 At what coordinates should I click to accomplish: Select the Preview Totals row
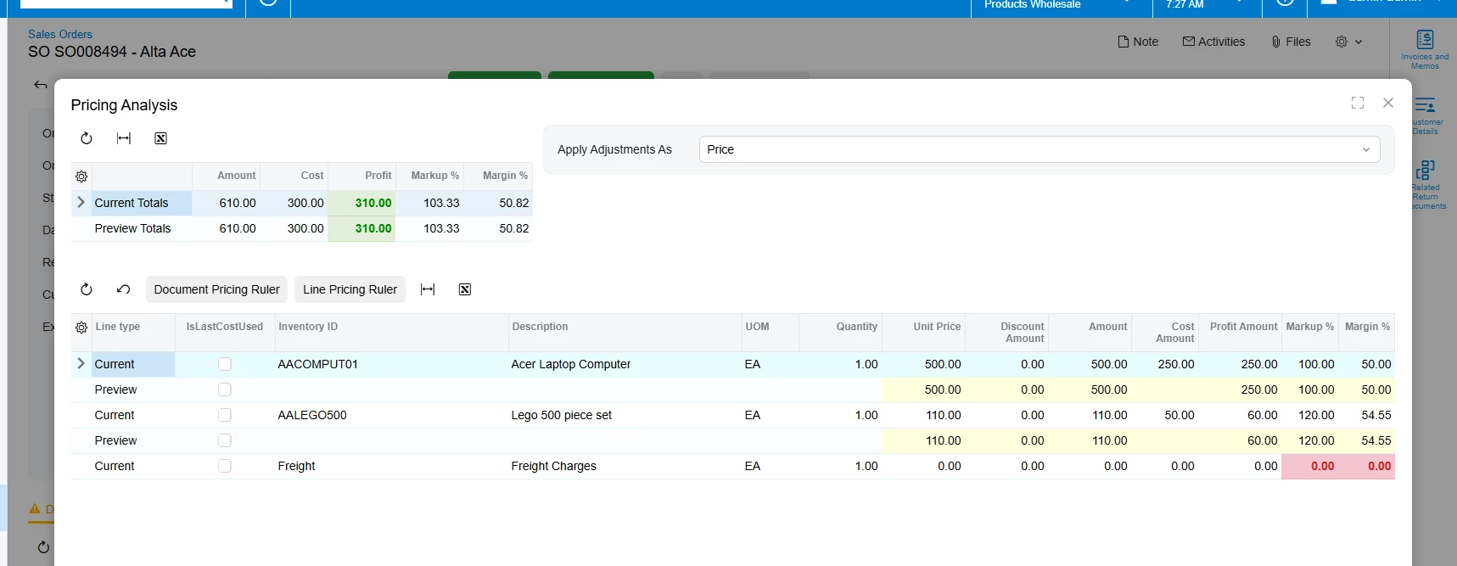(302, 228)
